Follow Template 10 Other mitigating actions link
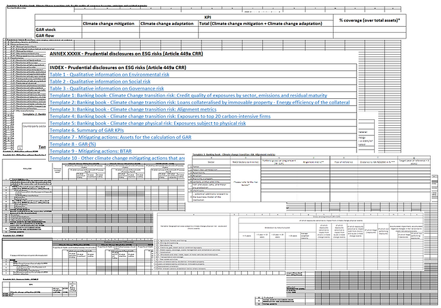The image size is (441, 308). [117, 158]
